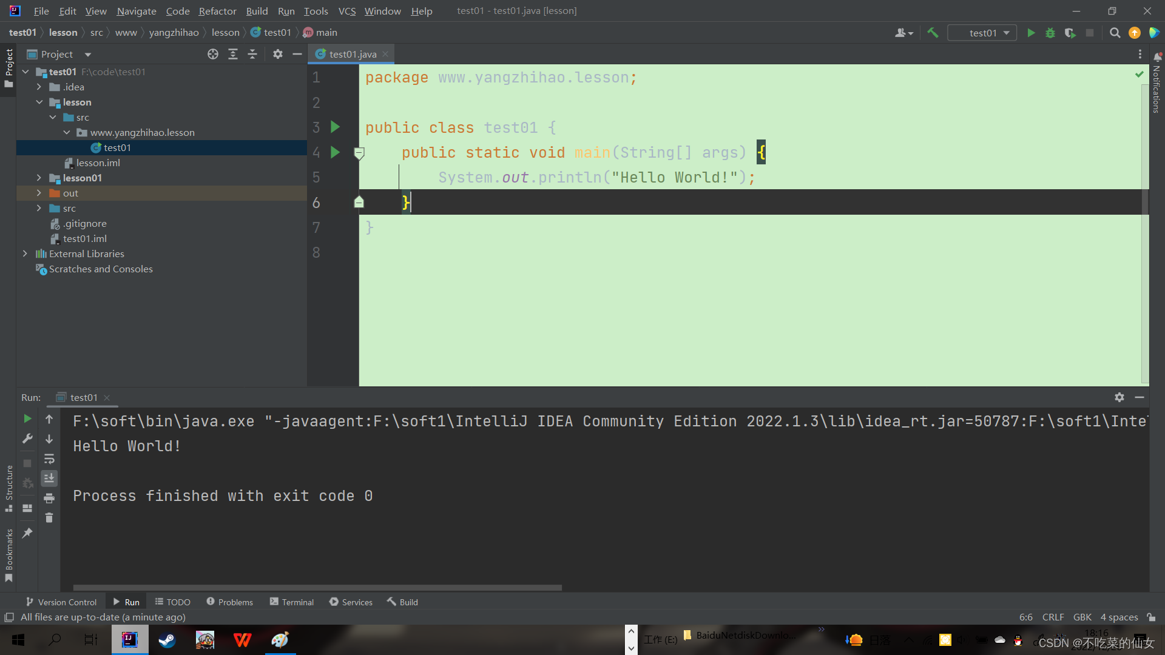Open the test01 run configuration dropdown

coord(982,33)
